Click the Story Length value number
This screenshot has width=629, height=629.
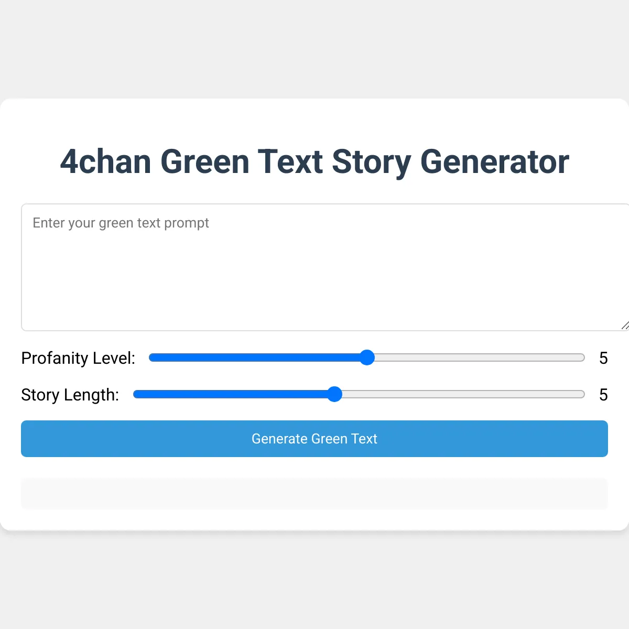[x=603, y=395]
